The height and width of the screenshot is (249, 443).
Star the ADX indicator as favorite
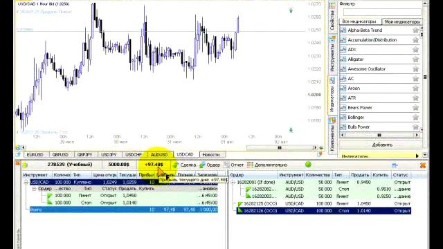pyautogui.click(x=415, y=50)
